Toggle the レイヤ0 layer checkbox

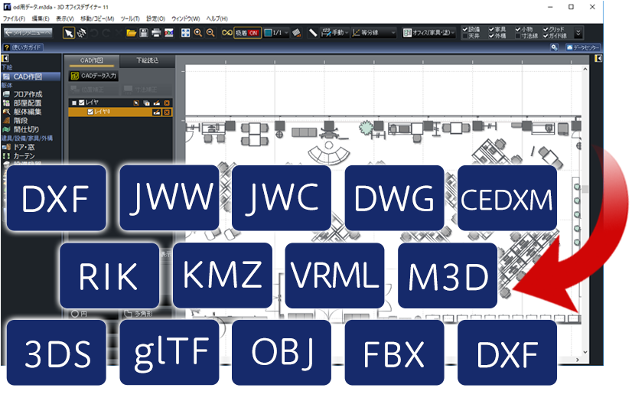click(x=90, y=112)
